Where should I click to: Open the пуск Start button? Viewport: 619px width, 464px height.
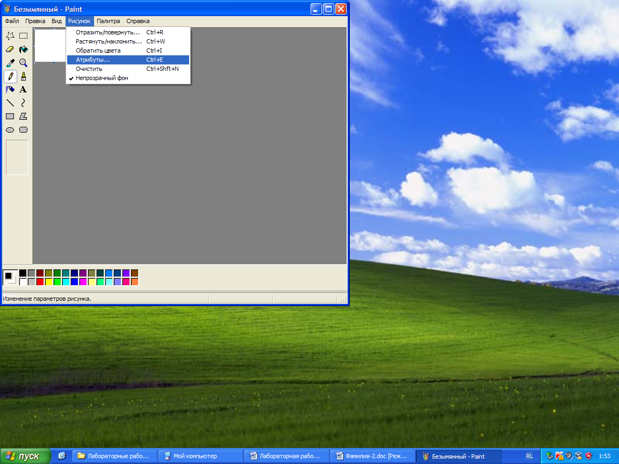pyautogui.click(x=25, y=456)
